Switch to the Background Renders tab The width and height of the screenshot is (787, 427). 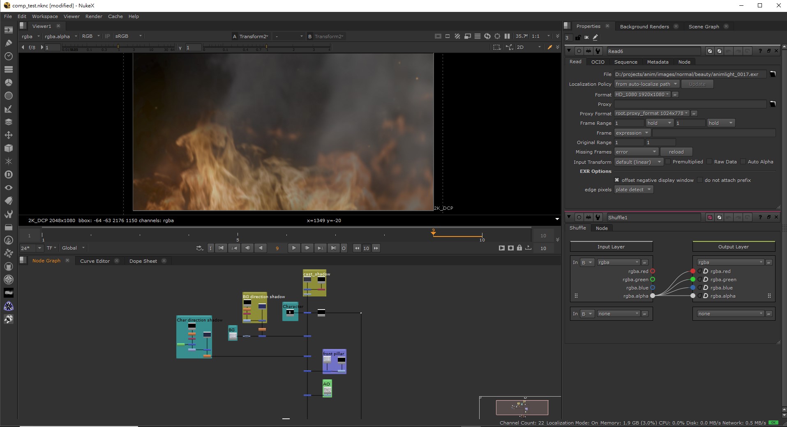coord(644,27)
